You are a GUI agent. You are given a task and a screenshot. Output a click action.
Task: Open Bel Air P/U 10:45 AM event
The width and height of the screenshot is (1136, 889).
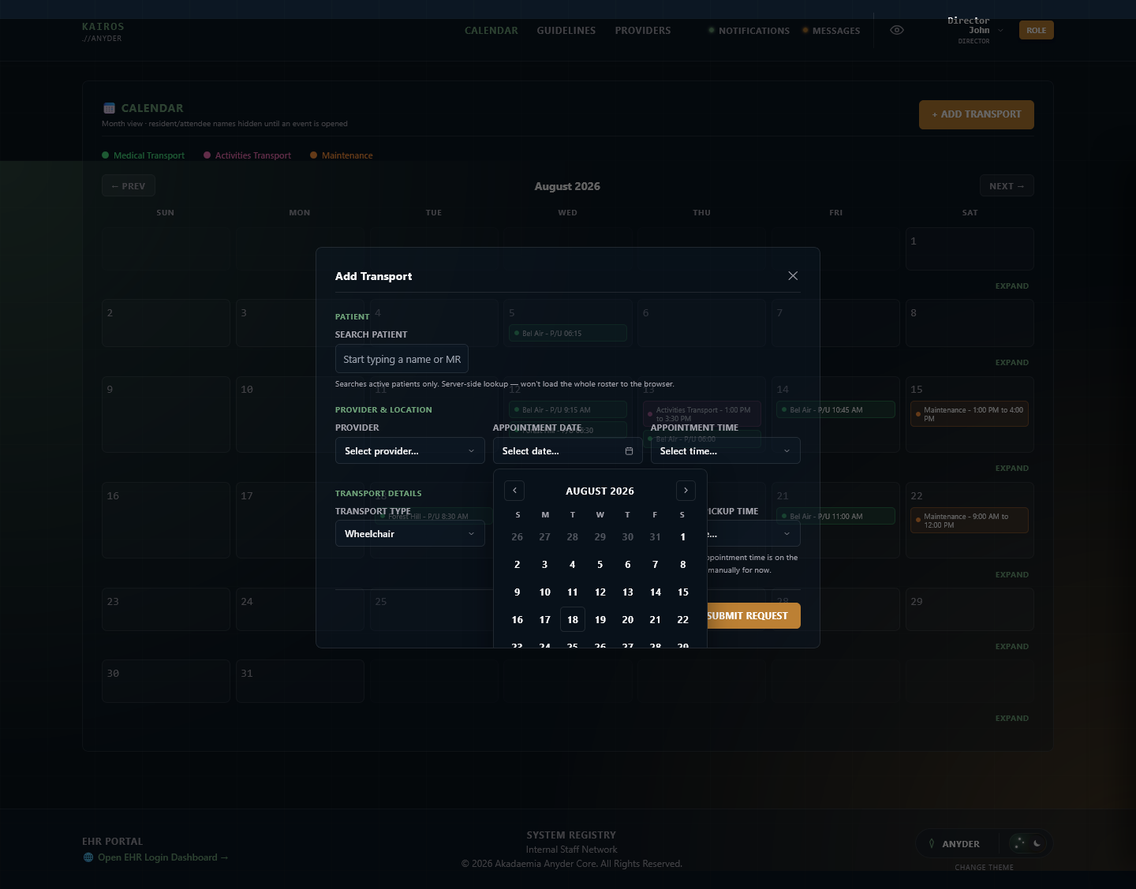coord(835,410)
